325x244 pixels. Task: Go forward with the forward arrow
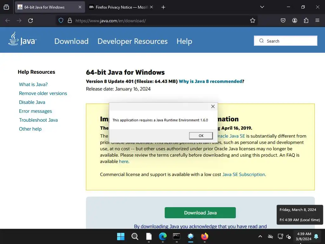pos(19,21)
